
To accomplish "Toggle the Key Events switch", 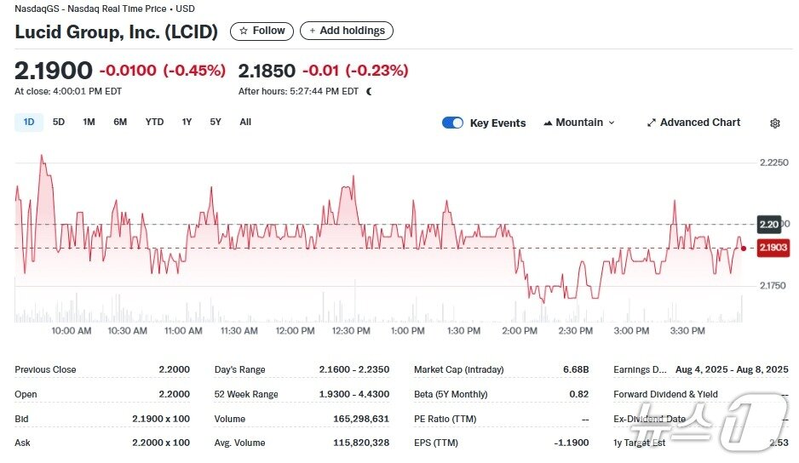I will [x=452, y=123].
